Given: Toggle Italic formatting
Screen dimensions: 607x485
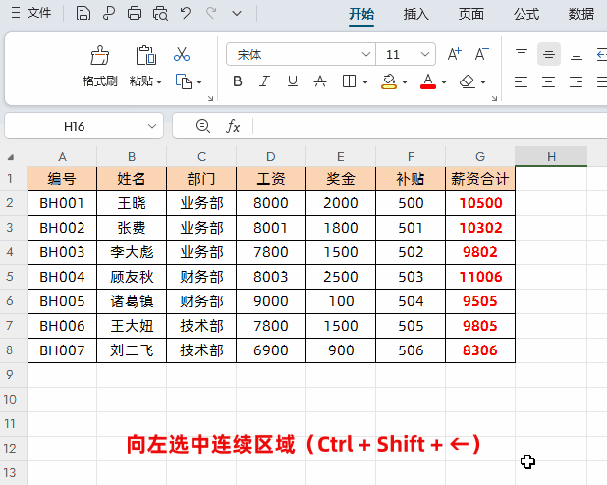Looking at the screenshot, I should [x=265, y=81].
